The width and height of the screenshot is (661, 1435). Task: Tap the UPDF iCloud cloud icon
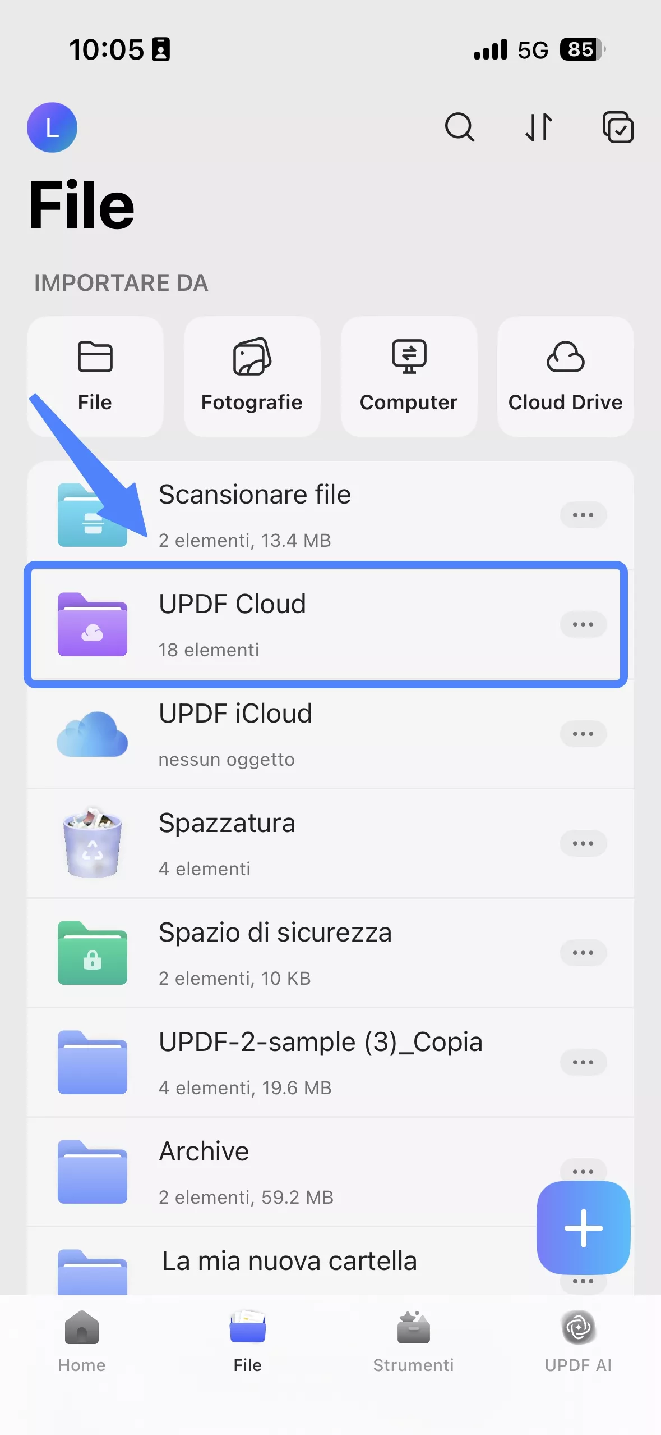click(92, 734)
